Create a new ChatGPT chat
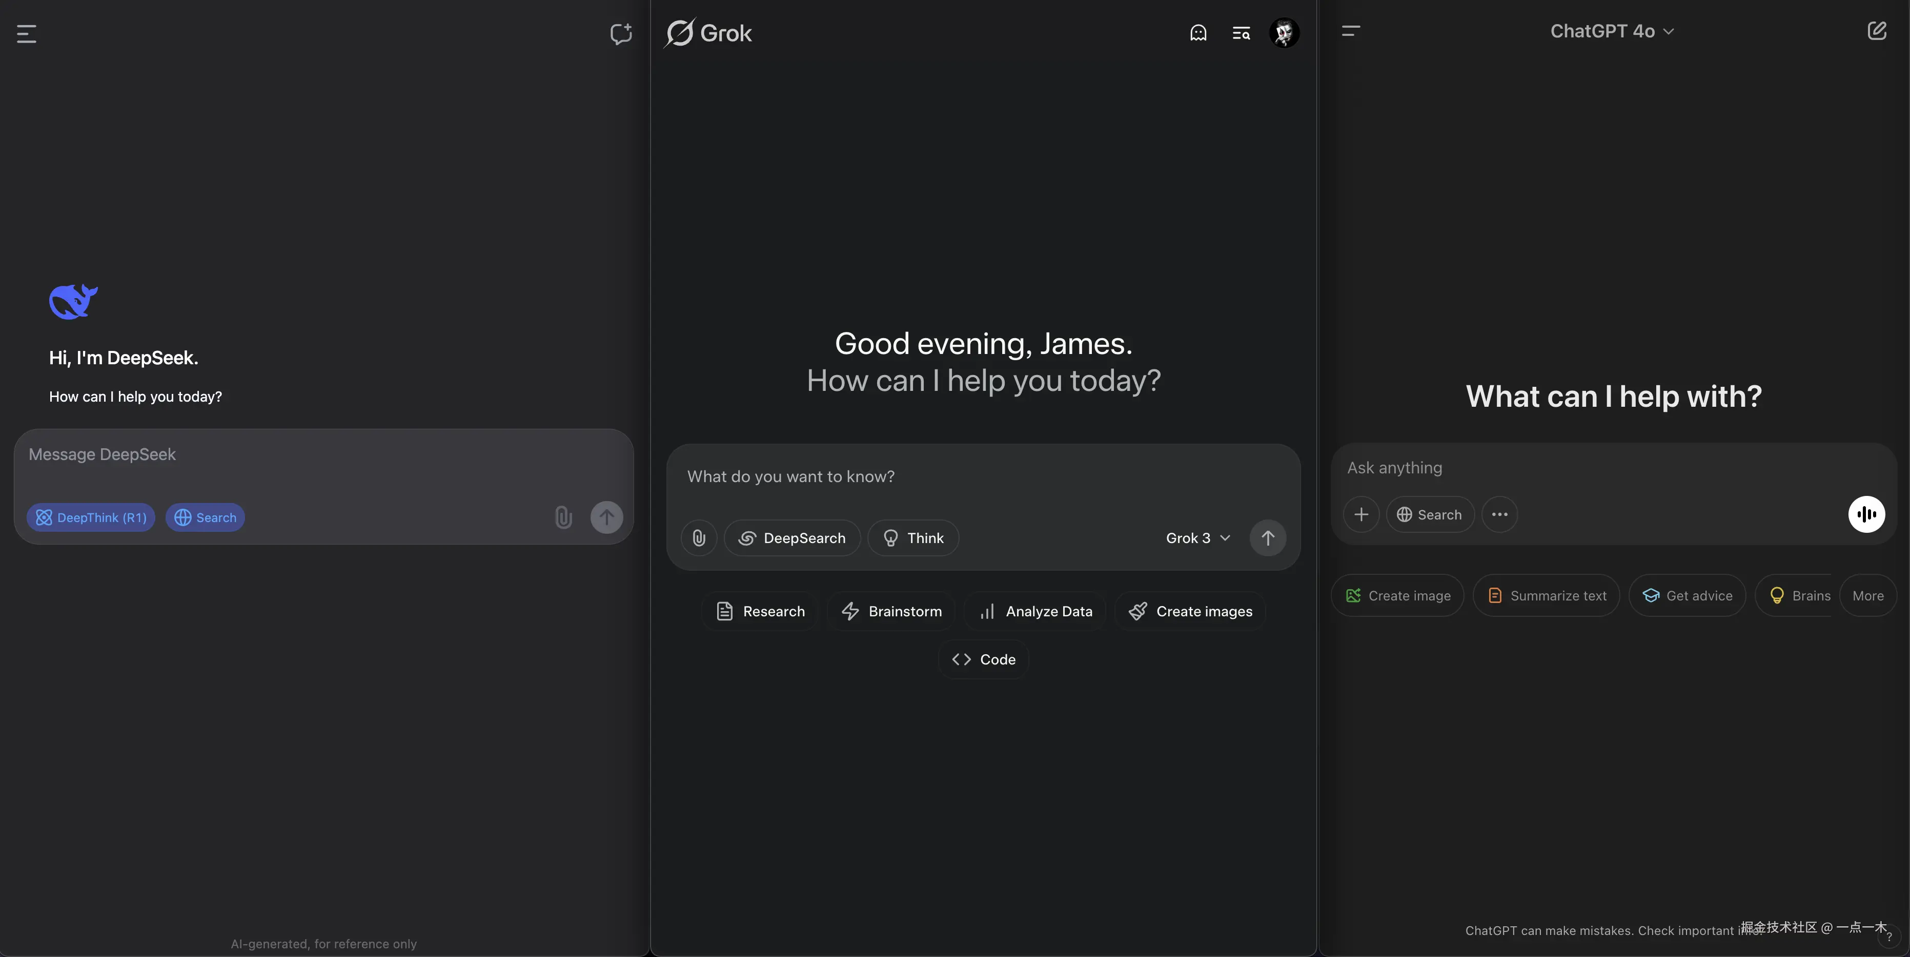The image size is (1910, 957). (x=1877, y=31)
